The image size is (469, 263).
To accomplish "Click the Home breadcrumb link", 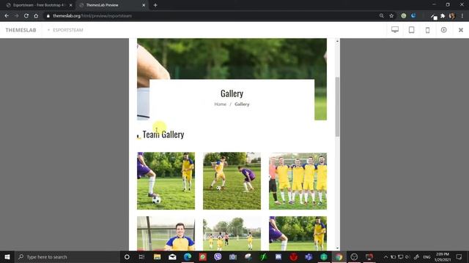I will (x=220, y=104).
